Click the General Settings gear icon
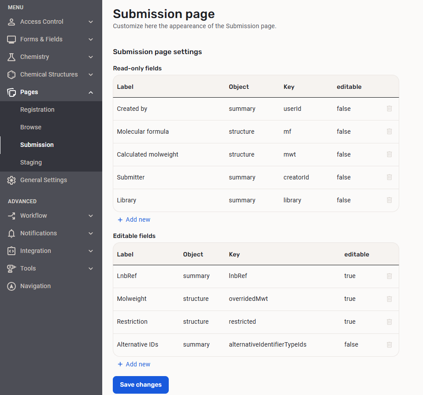The height and width of the screenshot is (395, 423). click(x=11, y=180)
